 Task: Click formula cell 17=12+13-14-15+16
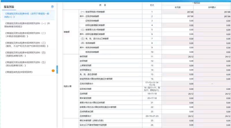click(152, 84)
